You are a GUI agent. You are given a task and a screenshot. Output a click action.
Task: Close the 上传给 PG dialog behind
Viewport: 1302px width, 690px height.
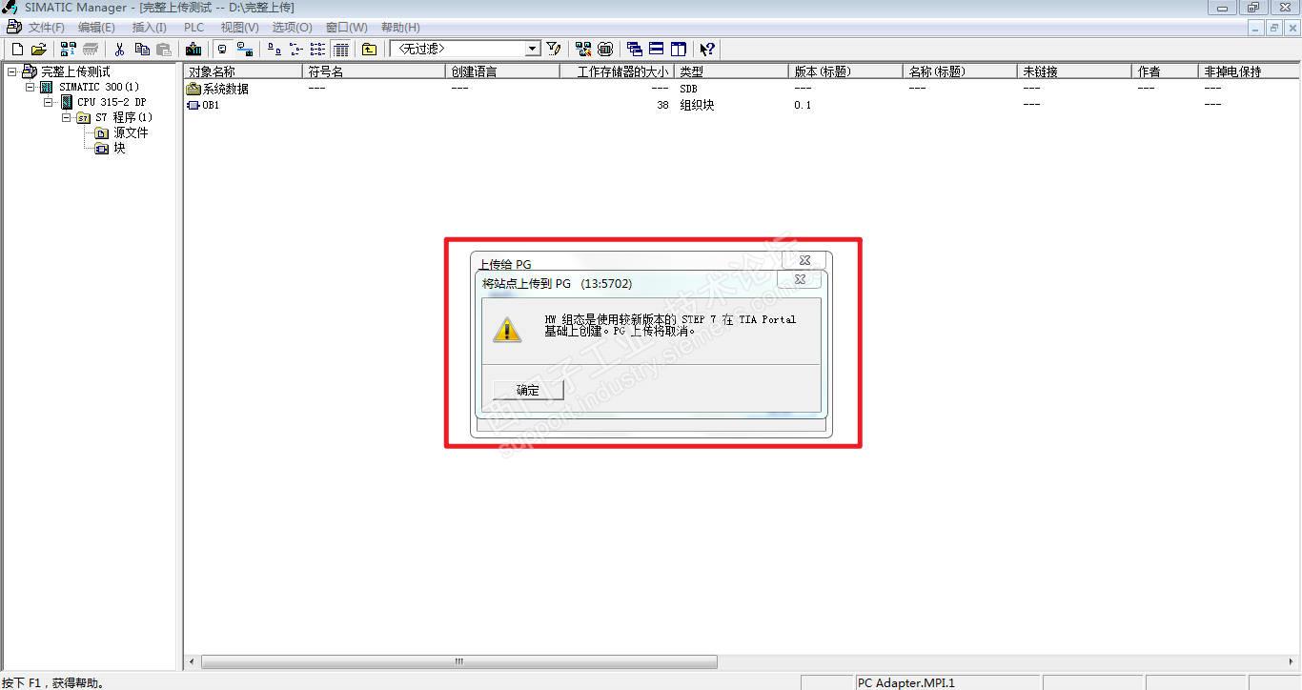pos(804,259)
